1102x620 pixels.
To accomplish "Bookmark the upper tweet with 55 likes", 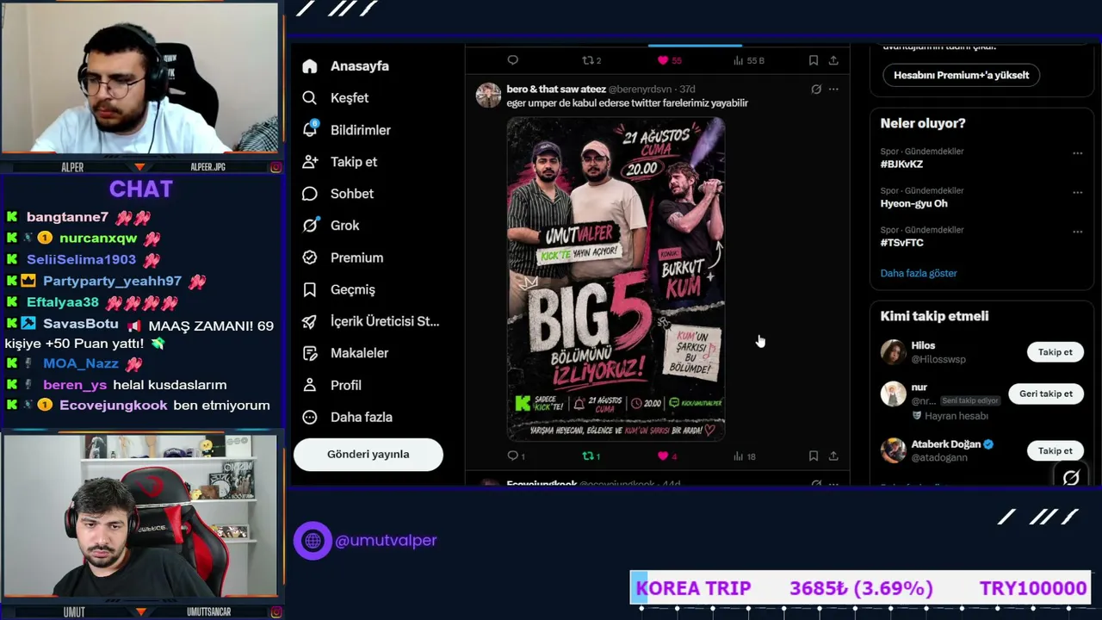I will point(813,60).
